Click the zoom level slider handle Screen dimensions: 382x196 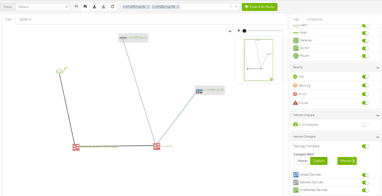[244, 31]
